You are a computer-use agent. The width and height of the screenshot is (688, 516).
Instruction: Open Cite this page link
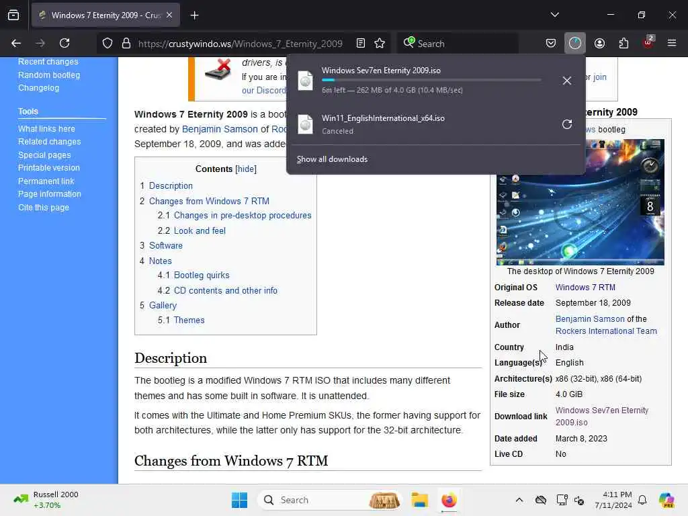[x=44, y=208]
